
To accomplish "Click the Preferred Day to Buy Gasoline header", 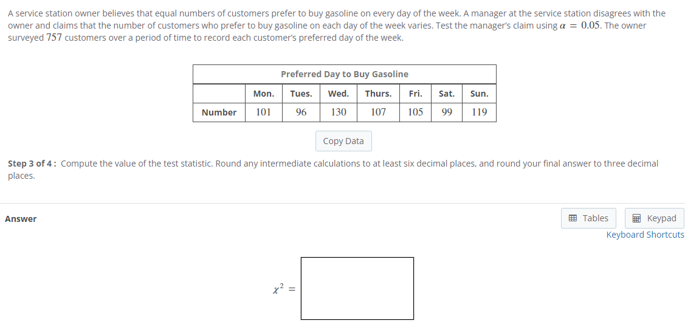I will pyautogui.click(x=344, y=74).
